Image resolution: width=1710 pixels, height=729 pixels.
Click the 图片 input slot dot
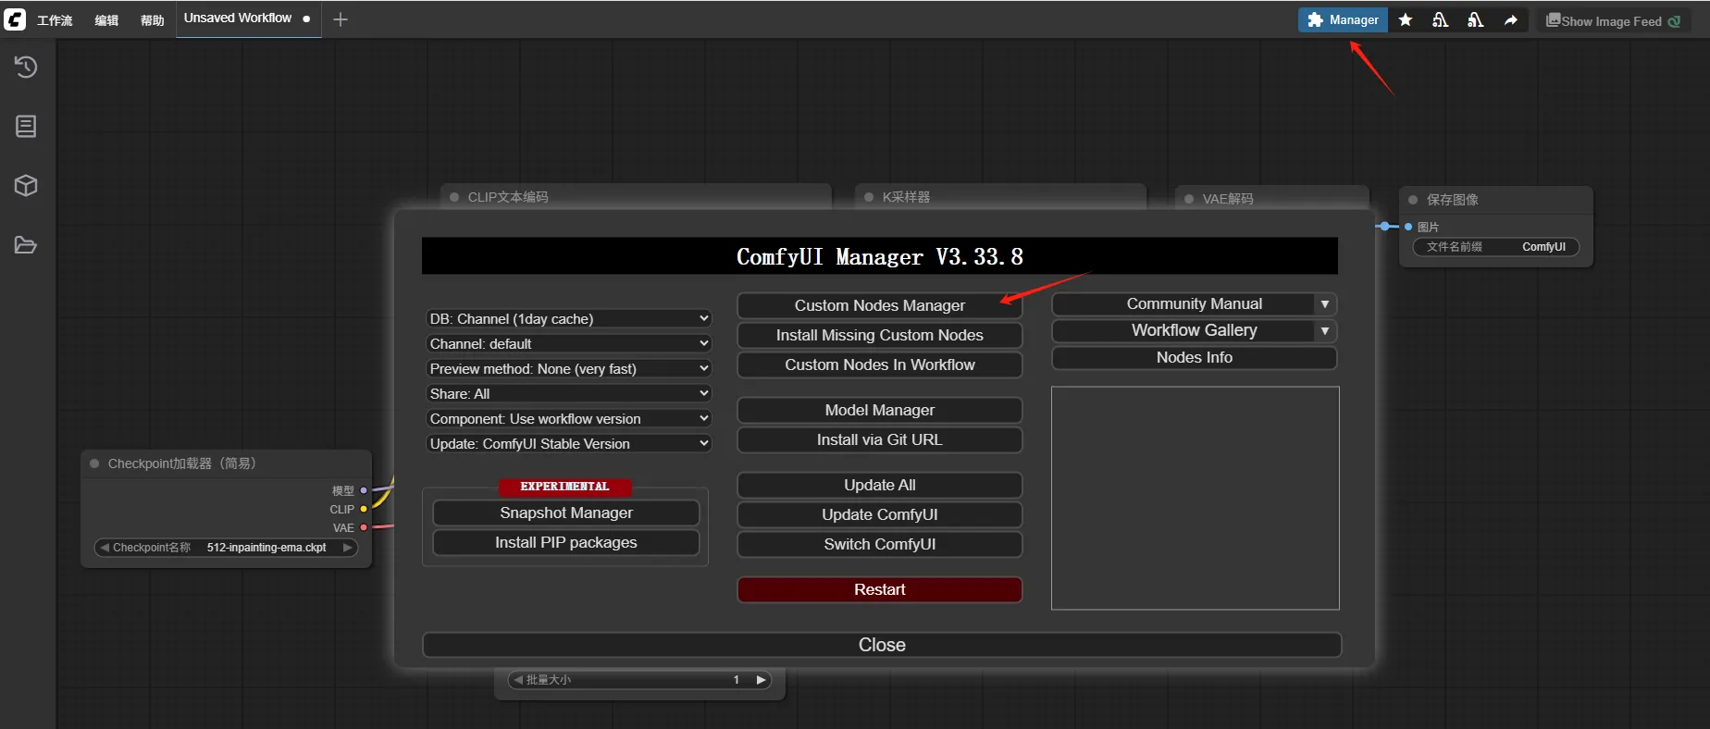click(1408, 227)
